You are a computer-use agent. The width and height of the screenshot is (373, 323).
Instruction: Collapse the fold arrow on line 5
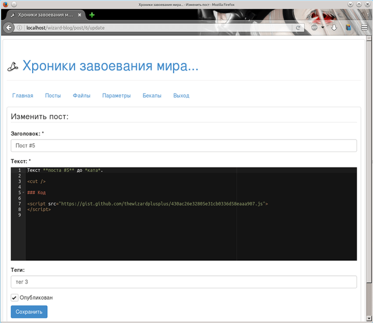(x=23, y=193)
